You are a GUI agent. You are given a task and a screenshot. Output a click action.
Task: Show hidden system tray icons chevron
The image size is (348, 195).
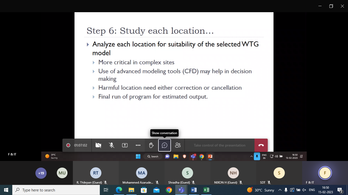click(x=280, y=190)
